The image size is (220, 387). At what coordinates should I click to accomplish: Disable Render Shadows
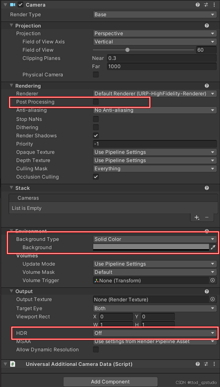(x=96, y=135)
